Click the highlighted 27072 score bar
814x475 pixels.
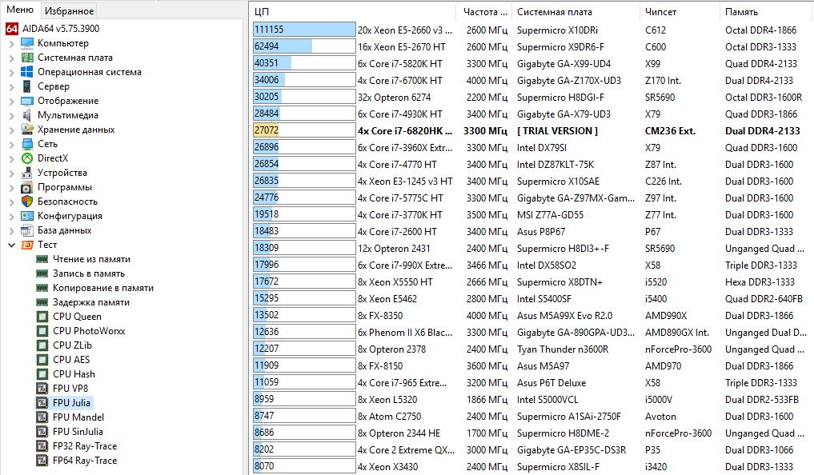point(304,130)
